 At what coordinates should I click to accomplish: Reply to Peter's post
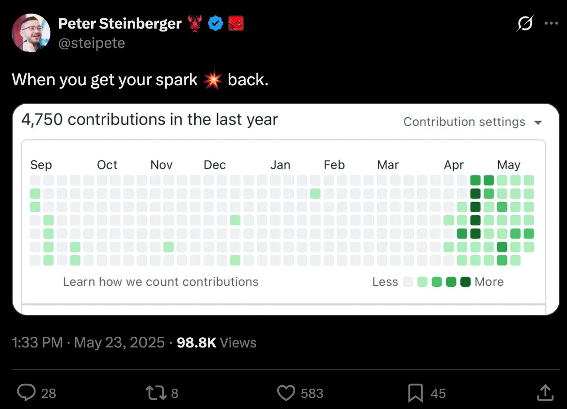27,393
